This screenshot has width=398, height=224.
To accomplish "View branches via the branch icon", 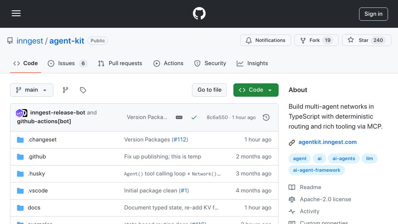I will point(66,90).
